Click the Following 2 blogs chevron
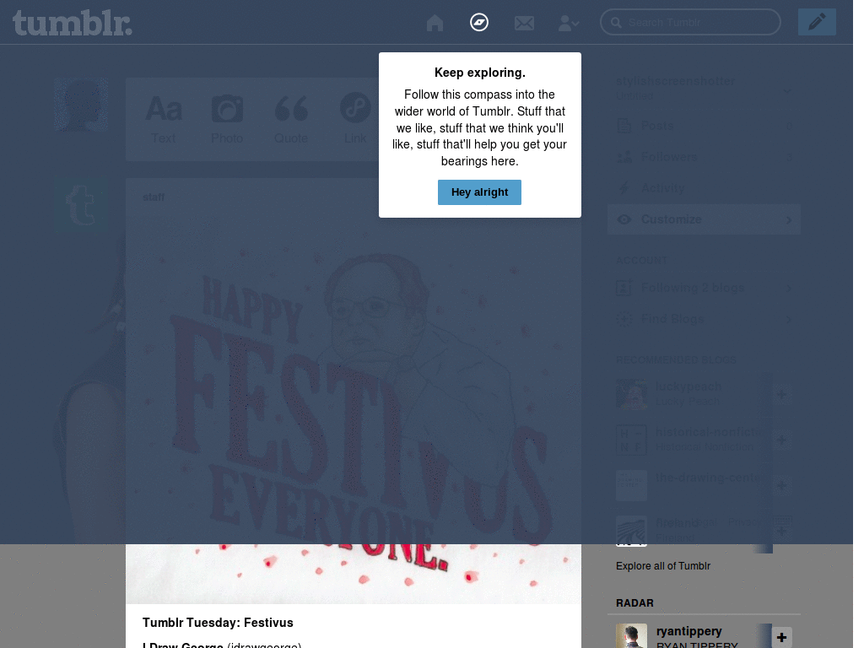The width and height of the screenshot is (864, 648). 789,289
